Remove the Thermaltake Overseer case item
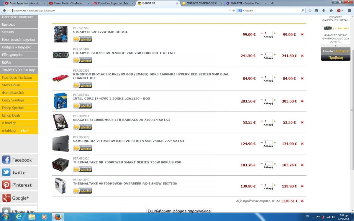354x221 pixels. (x=302, y=186)
